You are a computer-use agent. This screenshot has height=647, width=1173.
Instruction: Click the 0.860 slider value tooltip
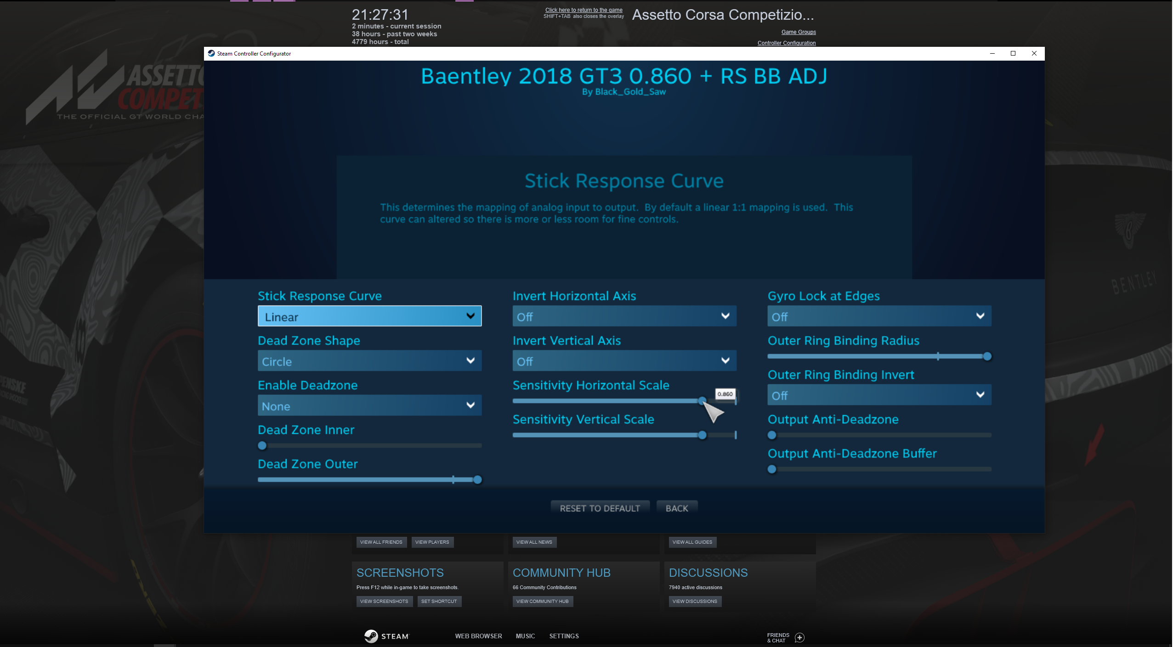pos(725,394)
